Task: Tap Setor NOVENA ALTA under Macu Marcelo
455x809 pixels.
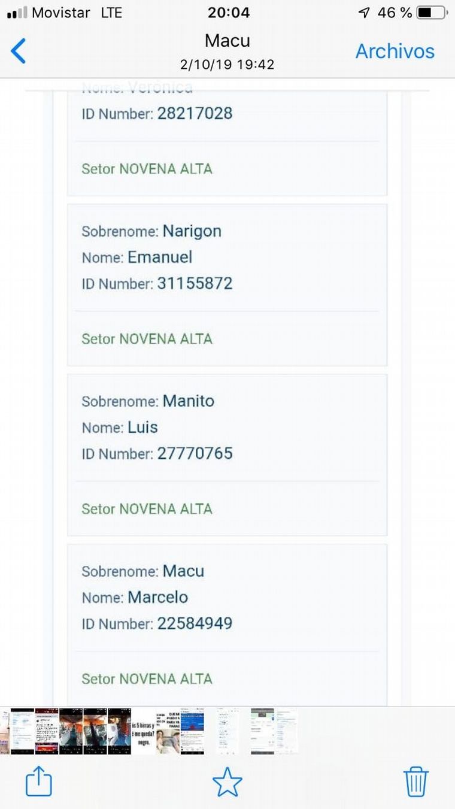Action: pyautogui.click(x=147, y=678)
